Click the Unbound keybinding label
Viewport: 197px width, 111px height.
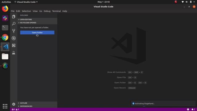pyautogui.click(x=132, y=88)
